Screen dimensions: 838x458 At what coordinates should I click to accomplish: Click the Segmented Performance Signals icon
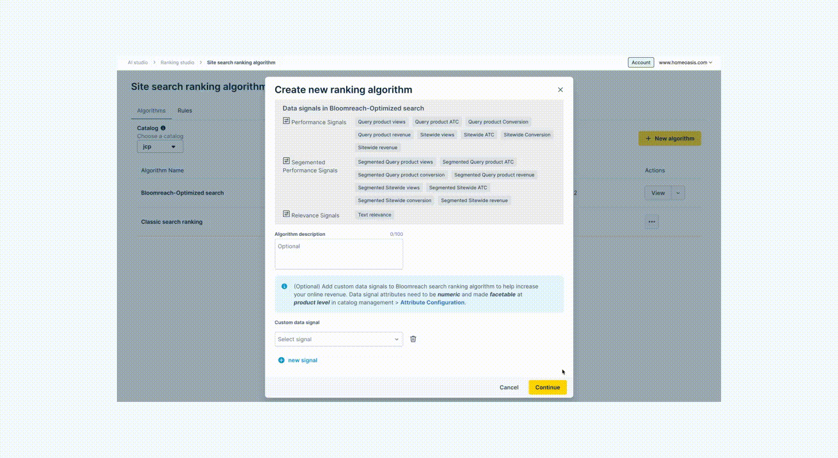286,161
